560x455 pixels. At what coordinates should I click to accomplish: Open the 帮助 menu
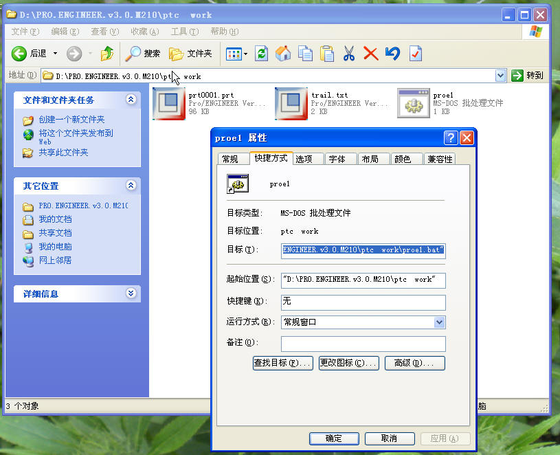[x=225, y=32]
